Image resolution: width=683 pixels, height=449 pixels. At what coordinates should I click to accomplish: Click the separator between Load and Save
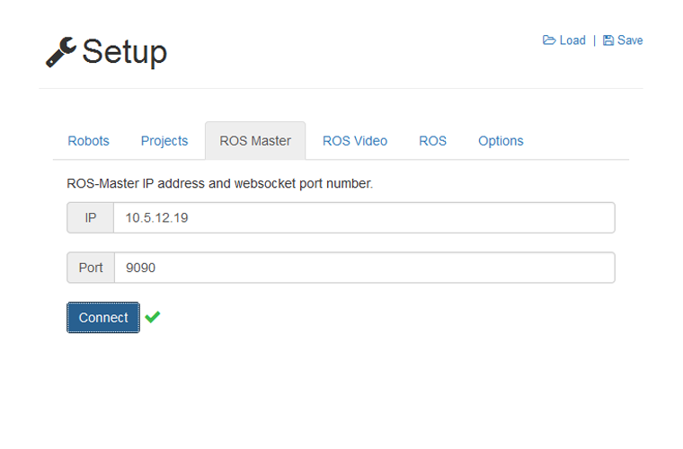point(594,40)
